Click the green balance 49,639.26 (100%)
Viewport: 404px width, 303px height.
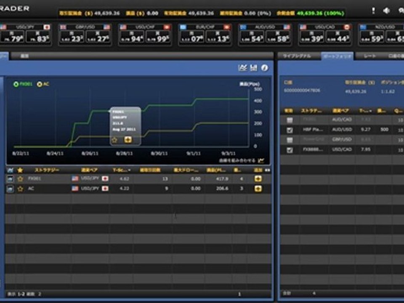tap(321, 13)
